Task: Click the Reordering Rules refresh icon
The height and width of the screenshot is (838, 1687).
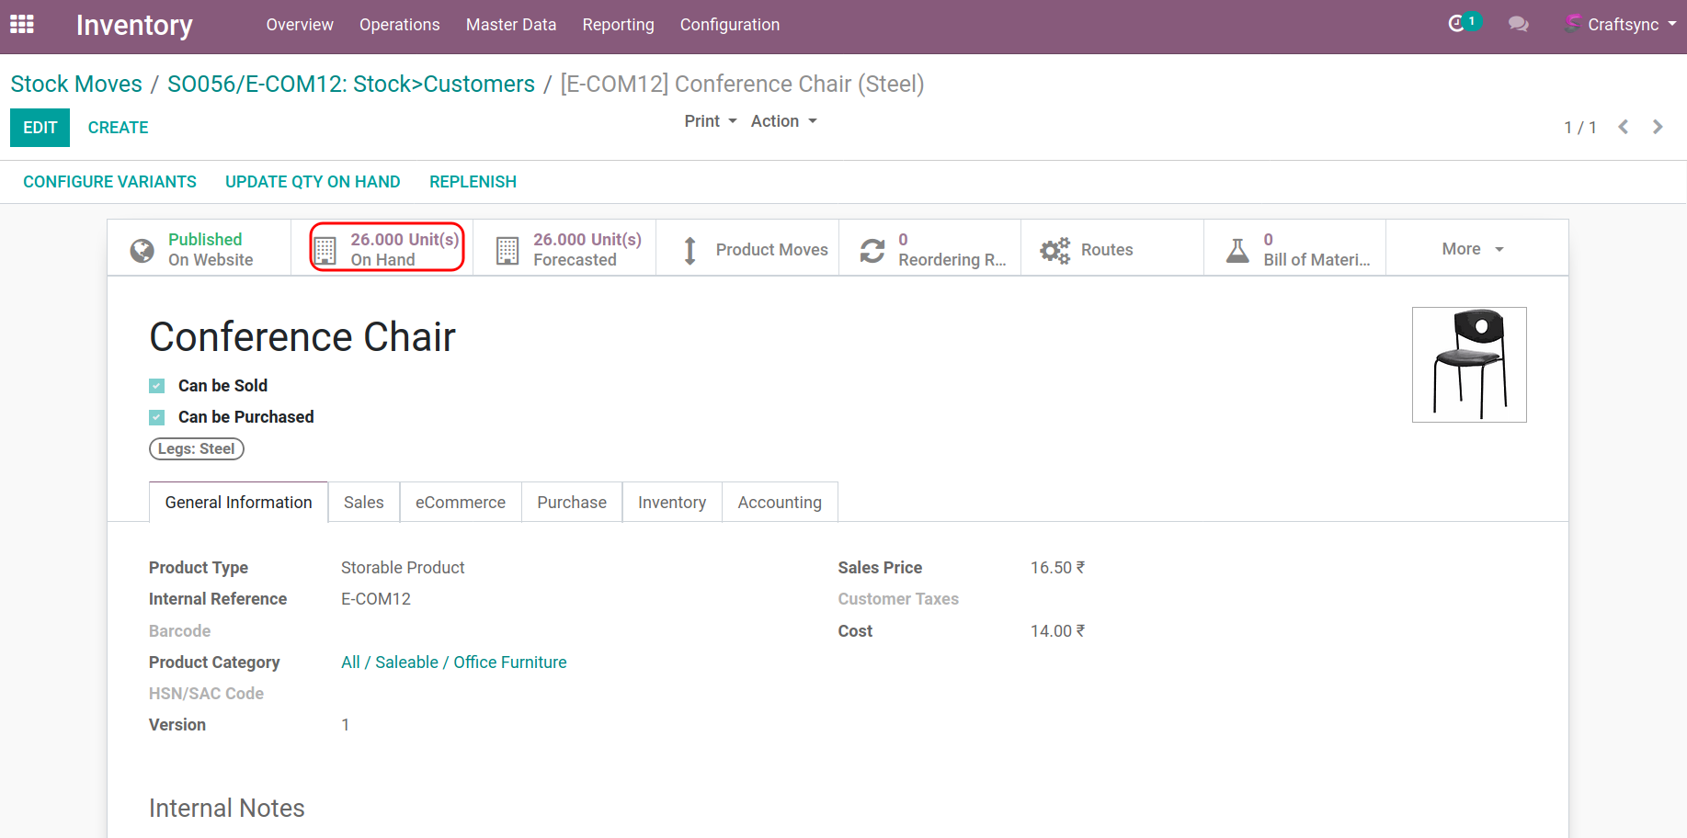Action: 872,250
